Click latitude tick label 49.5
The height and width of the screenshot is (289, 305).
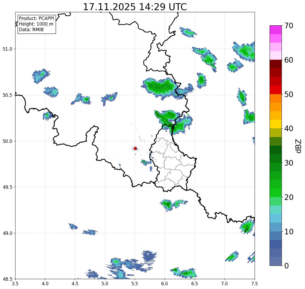pos(7,187)
